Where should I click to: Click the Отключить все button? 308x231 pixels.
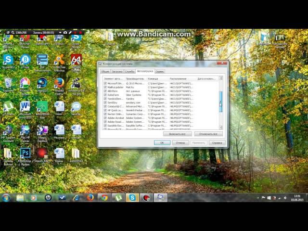208,134
